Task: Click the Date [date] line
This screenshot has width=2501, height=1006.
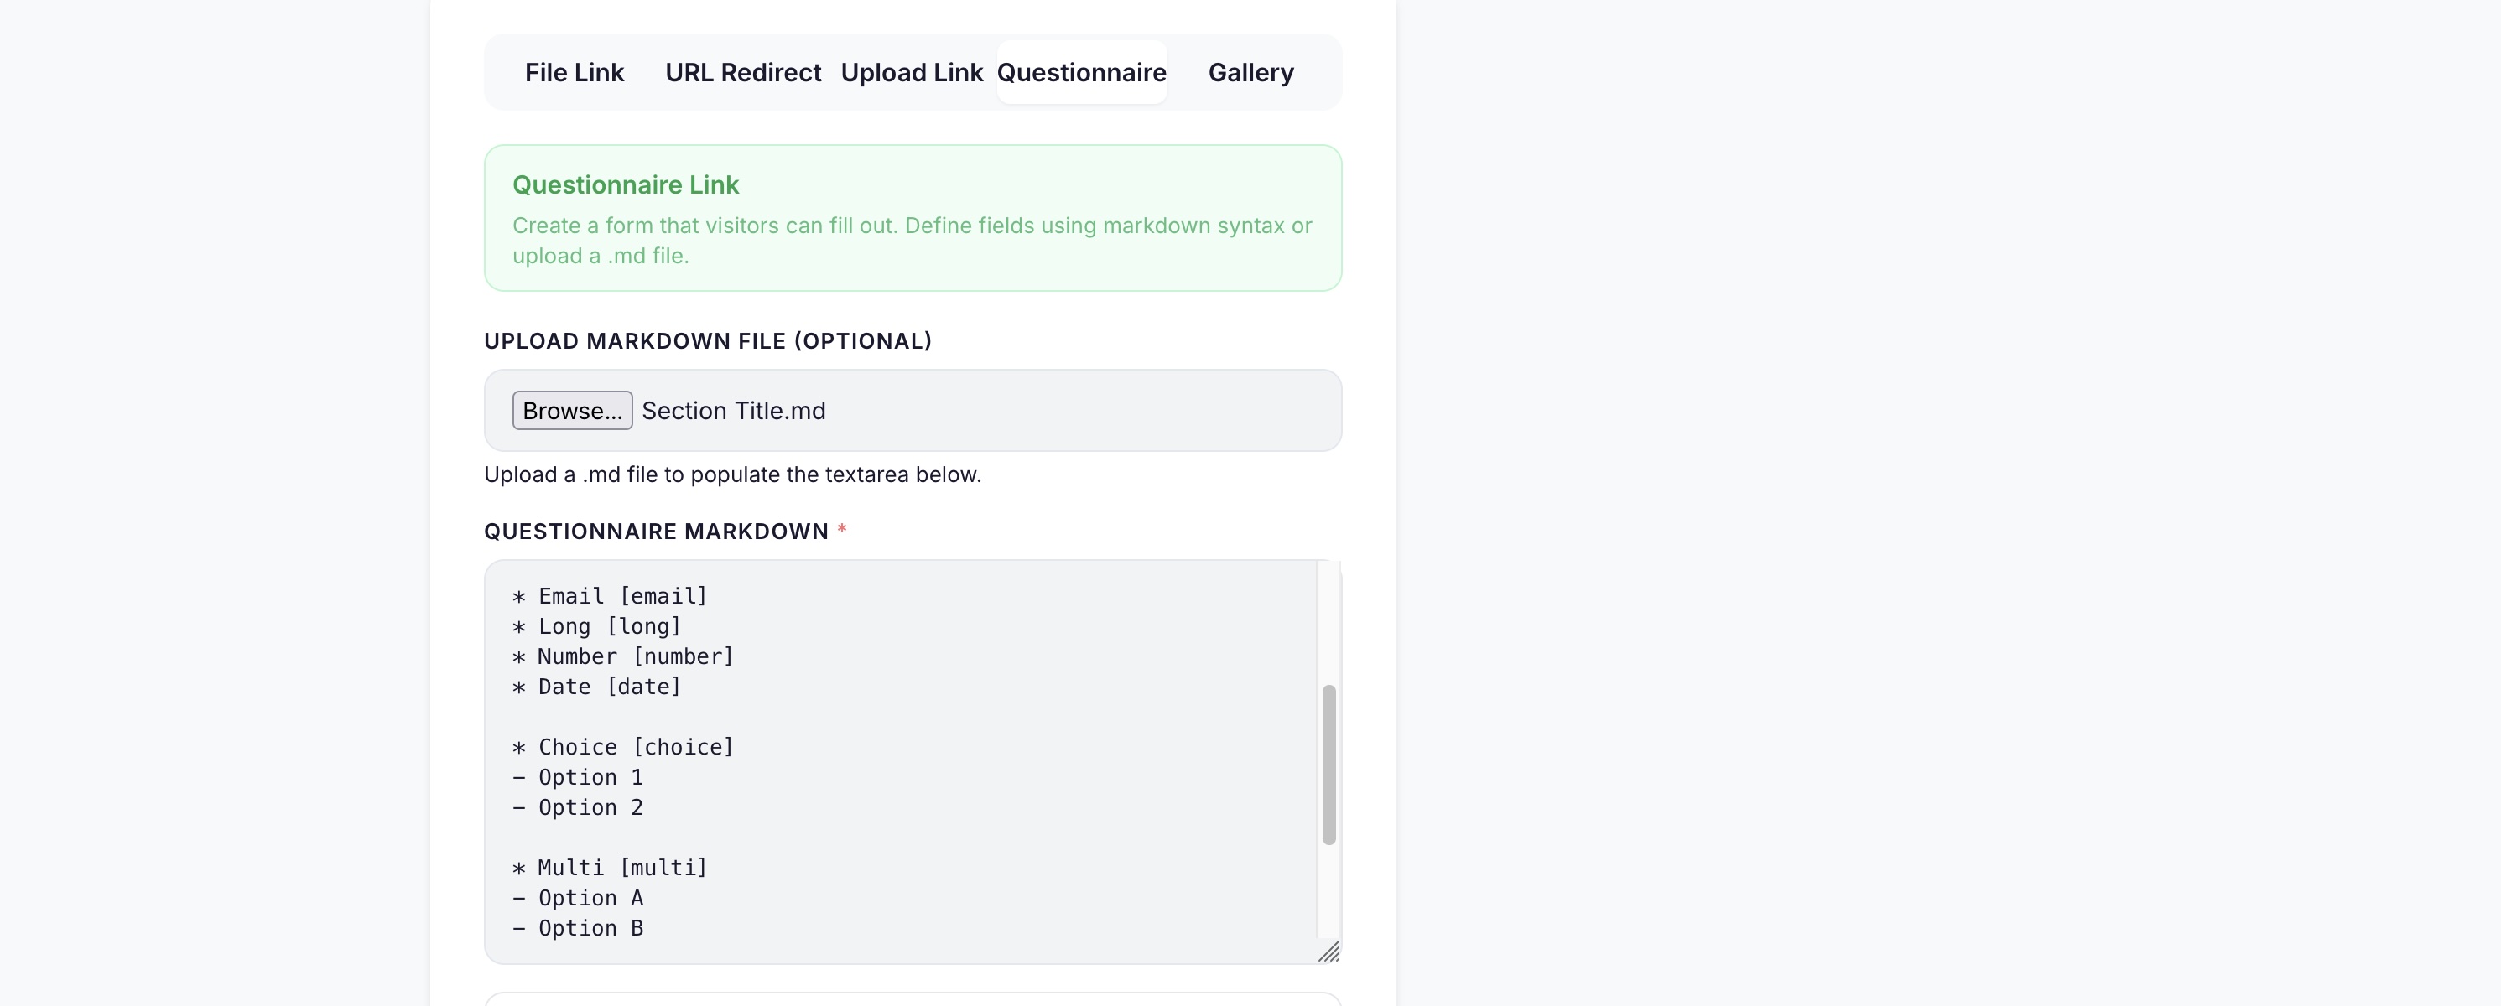Action: [595, 687]
